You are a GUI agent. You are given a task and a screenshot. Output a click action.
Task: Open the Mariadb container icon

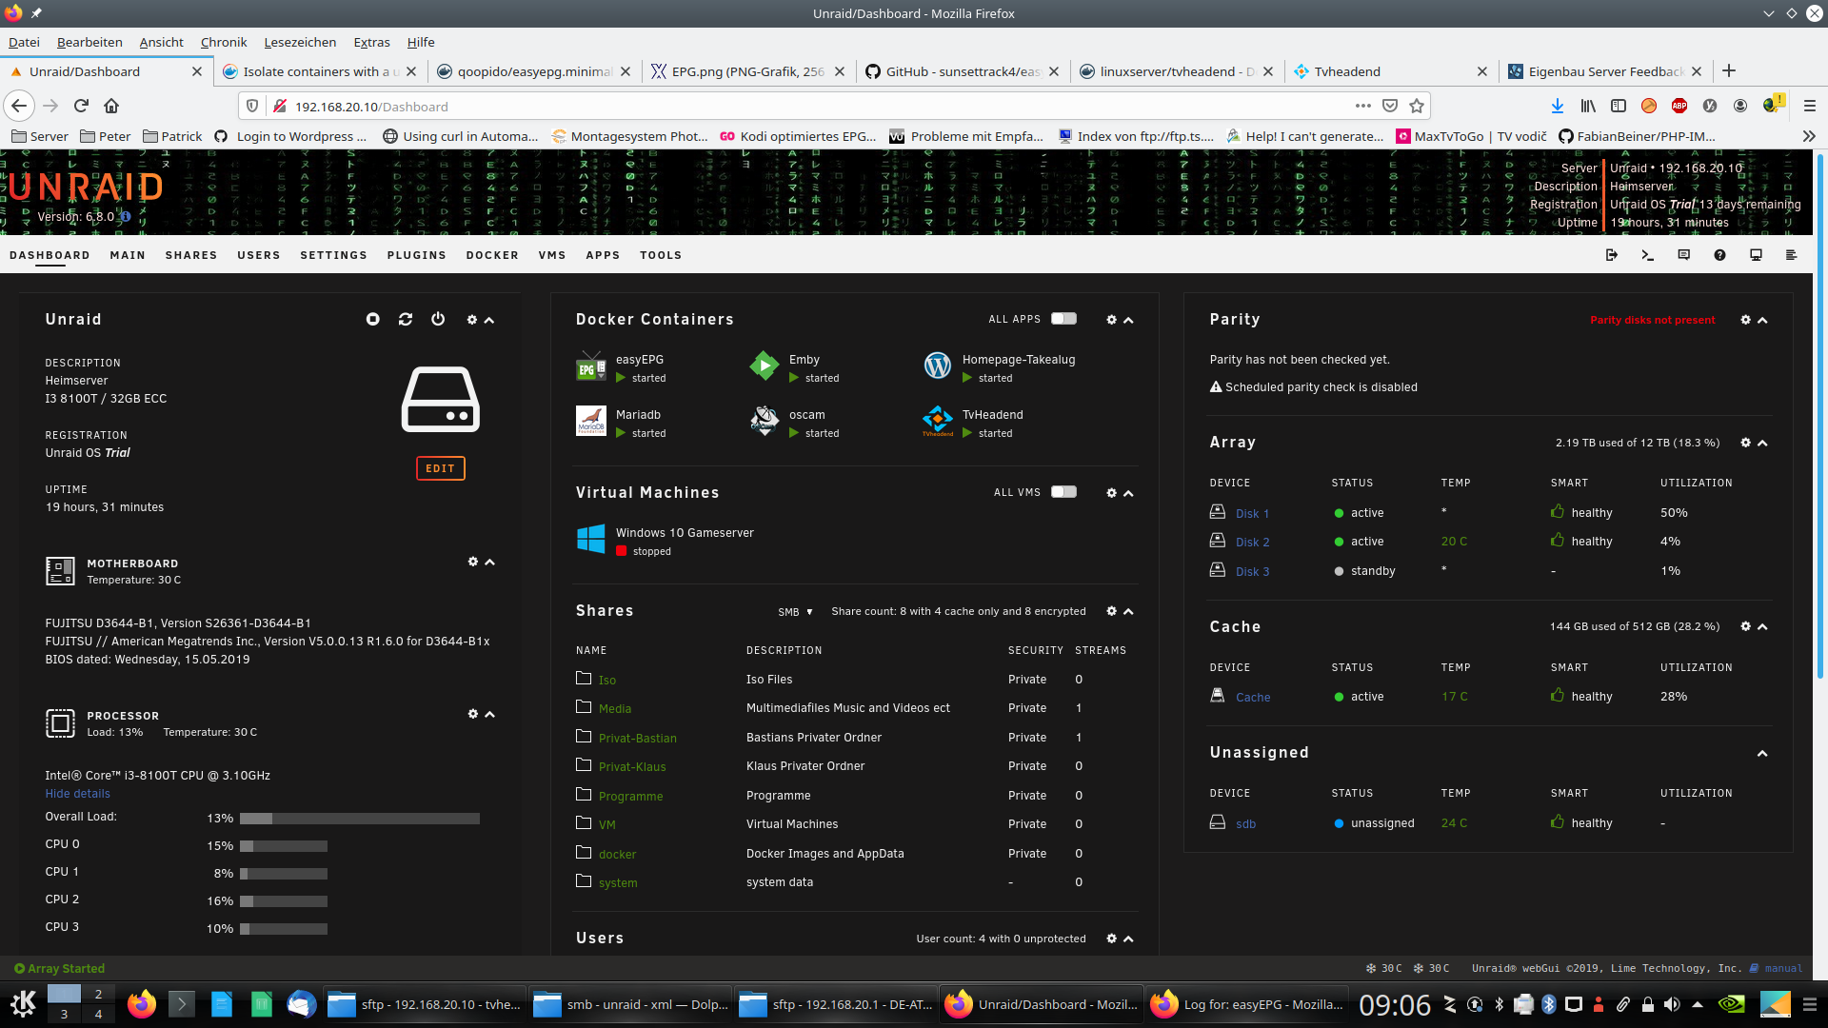[591, 421]
